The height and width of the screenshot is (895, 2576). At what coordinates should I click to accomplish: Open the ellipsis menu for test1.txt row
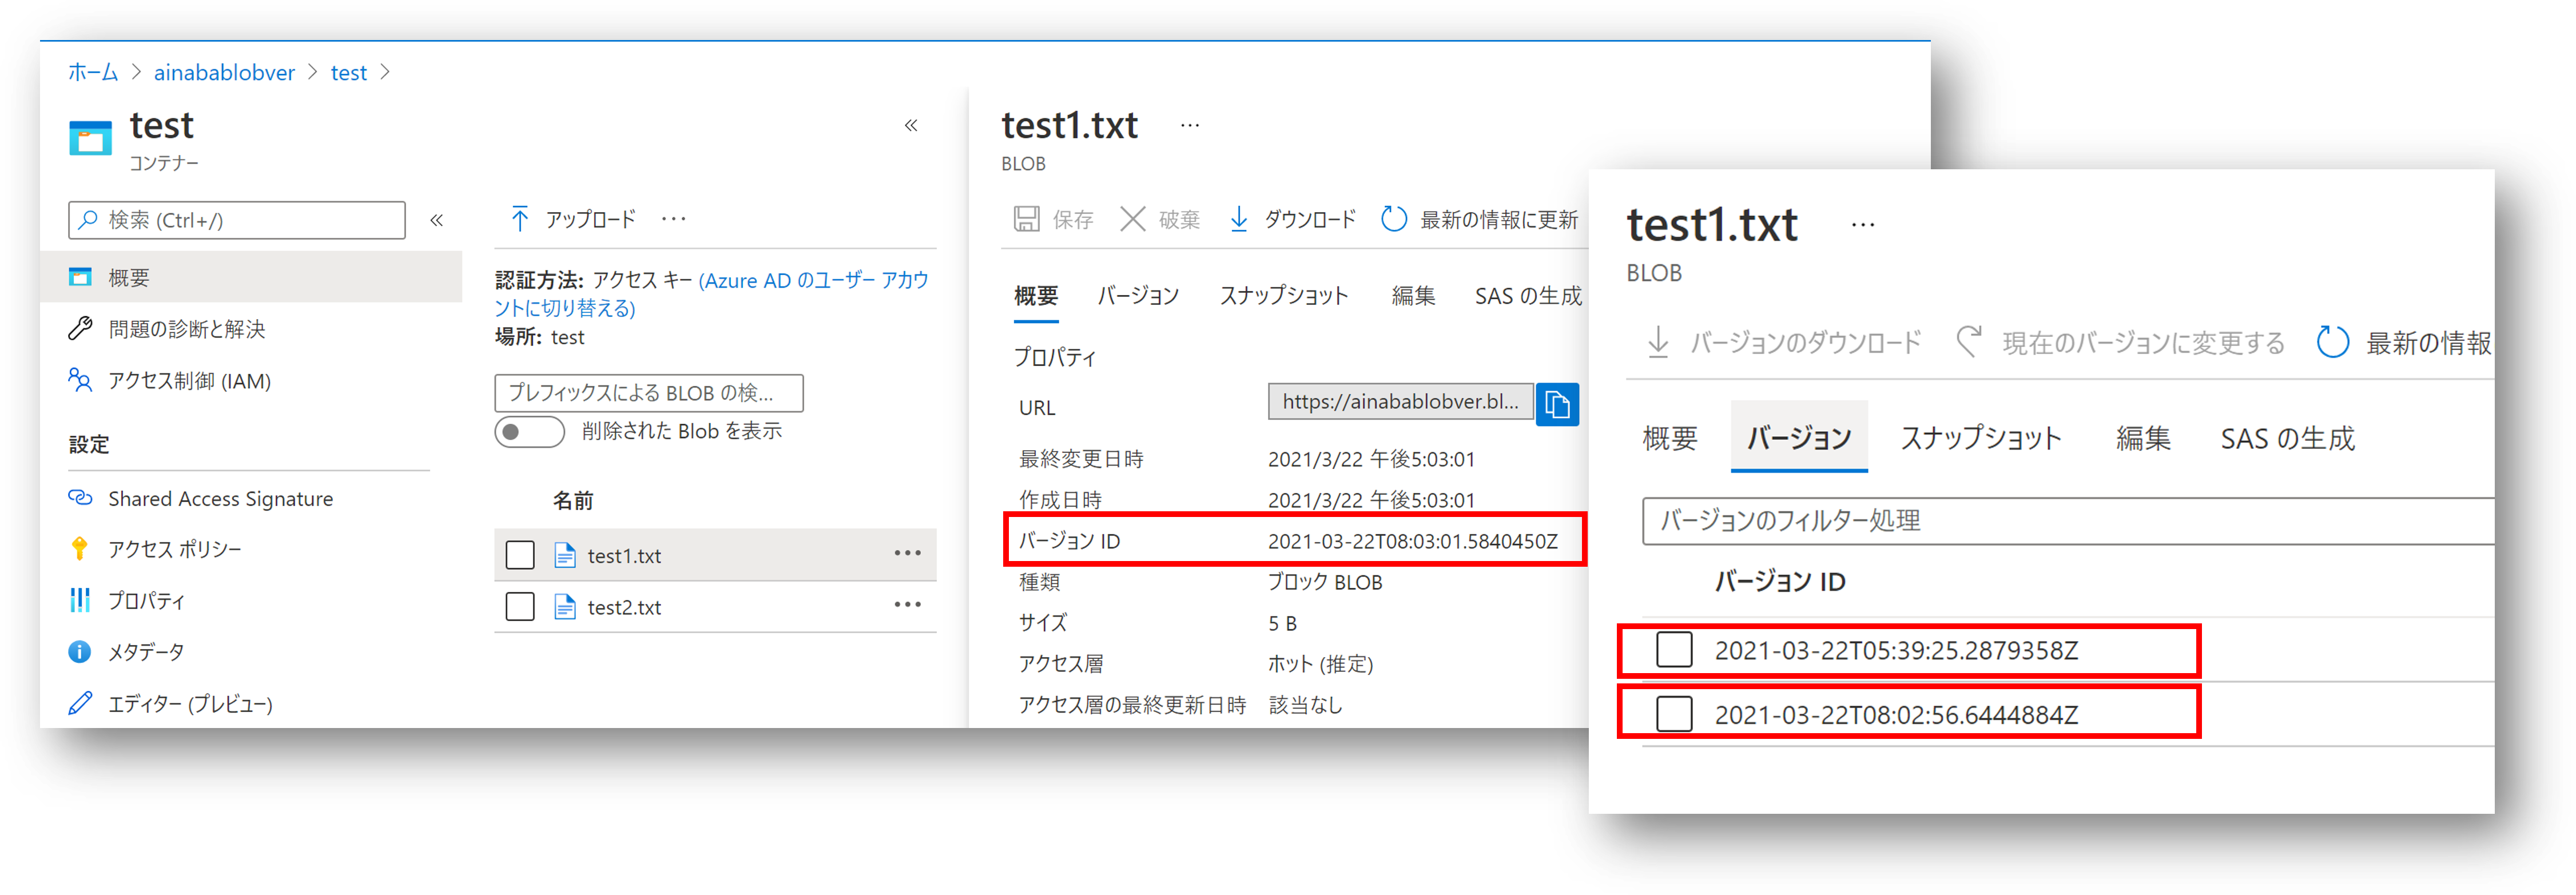point(907,553)
